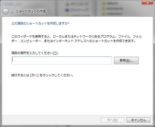The height and width of the screenshot is (127, 155).
Task: Click the empty gray footer bar left of 次へ
Action: tap(50, 120)
